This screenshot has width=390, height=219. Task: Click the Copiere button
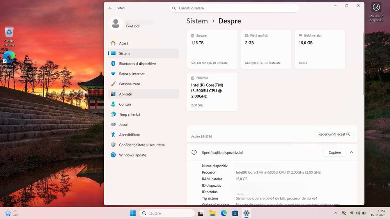(335, 152)
